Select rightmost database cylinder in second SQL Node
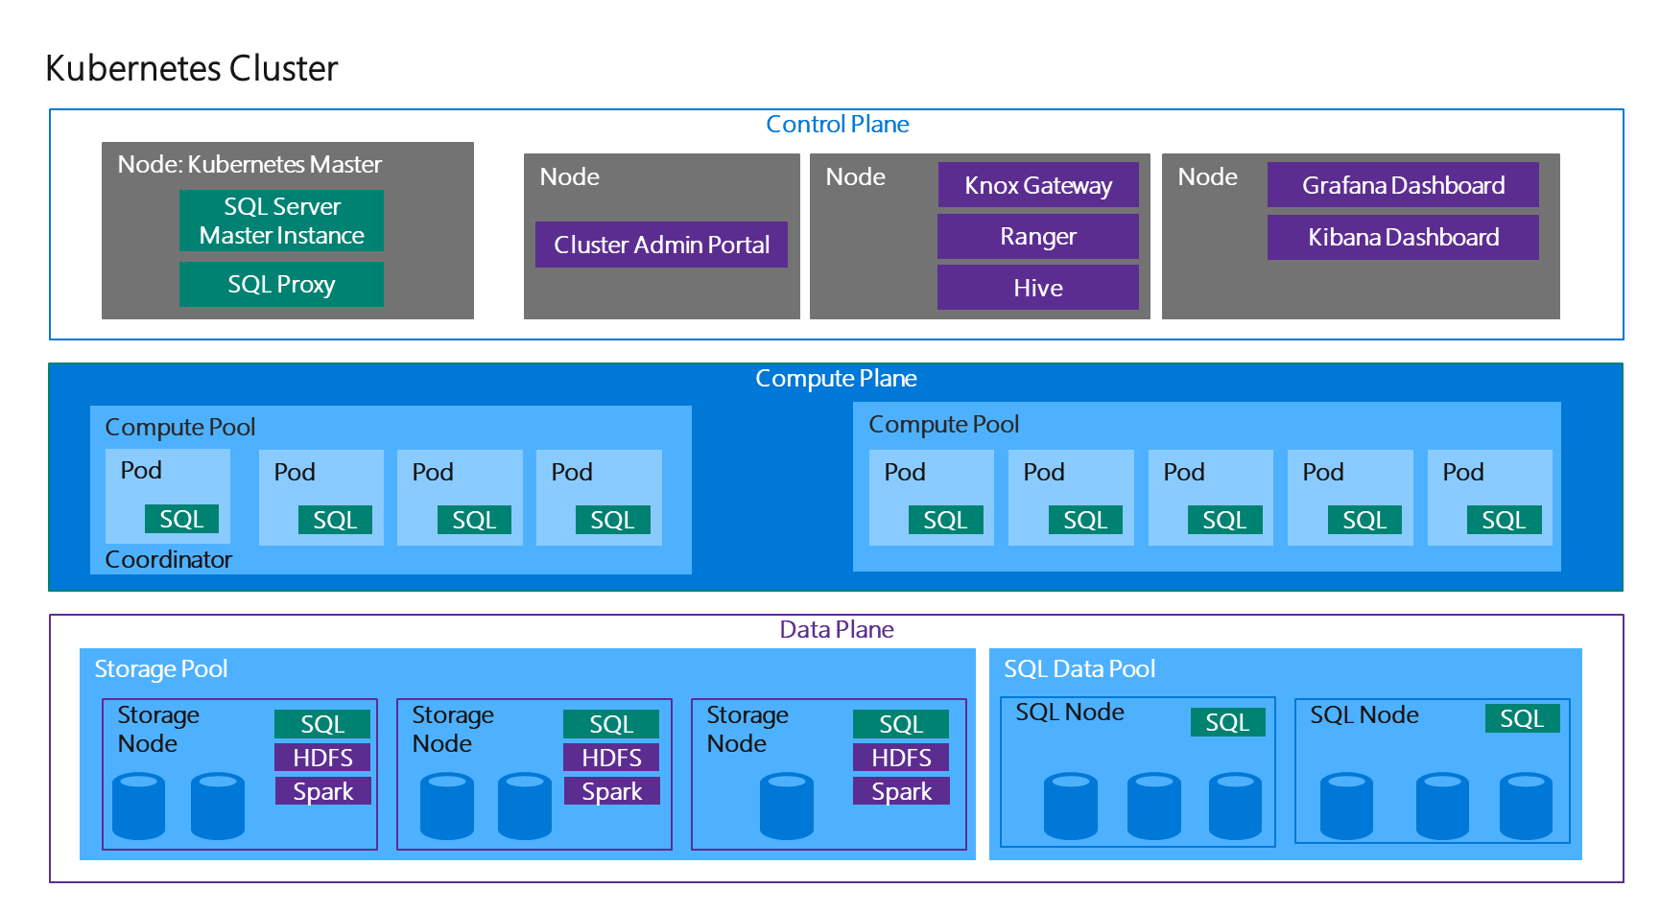This screenshot has height=912, width=1660. (1526, 807)
